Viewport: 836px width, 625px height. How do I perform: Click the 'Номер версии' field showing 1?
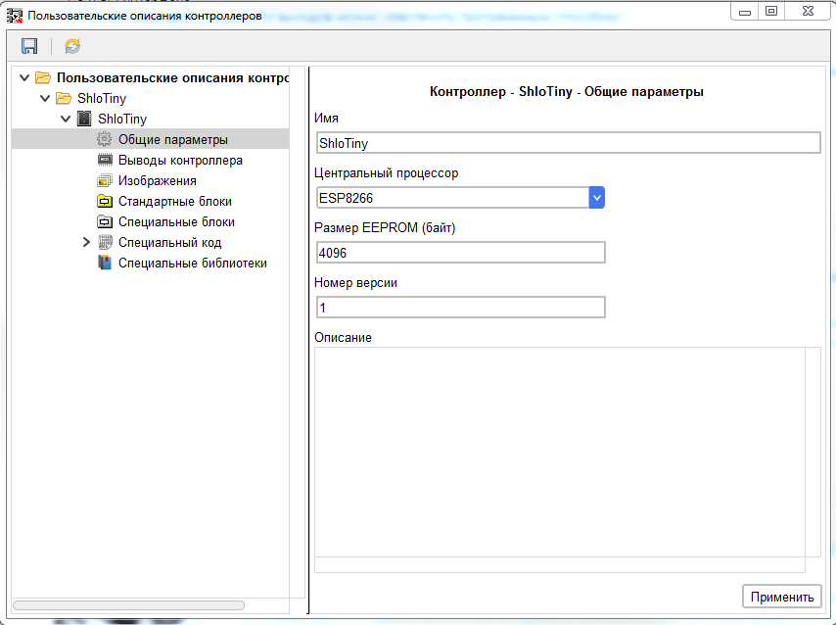[x=461, y=308]
